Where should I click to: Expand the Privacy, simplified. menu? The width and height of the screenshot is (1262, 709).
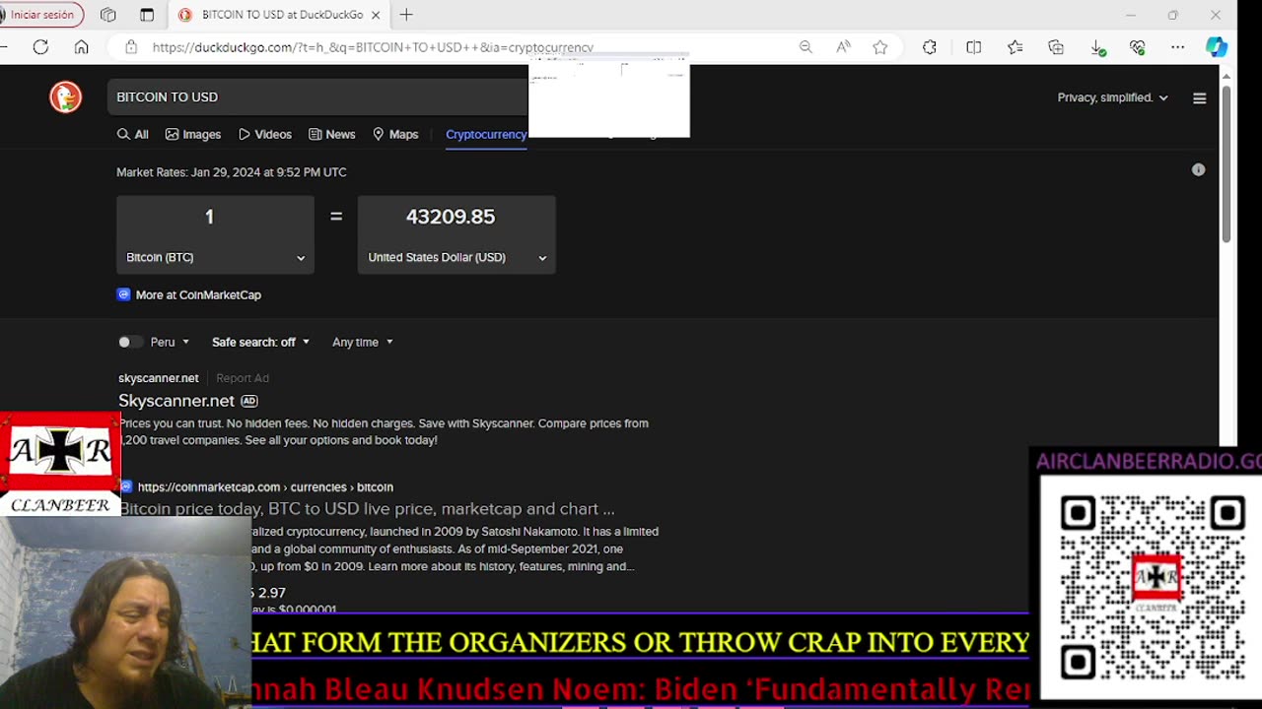click(x=1112, y=97)
